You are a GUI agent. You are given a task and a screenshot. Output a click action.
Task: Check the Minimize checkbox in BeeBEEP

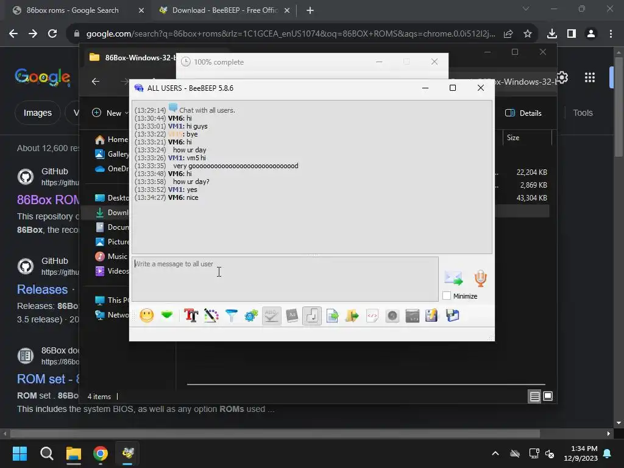pos(447,296)
